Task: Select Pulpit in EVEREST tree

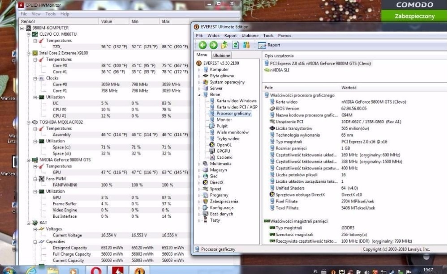Action: 222,126
